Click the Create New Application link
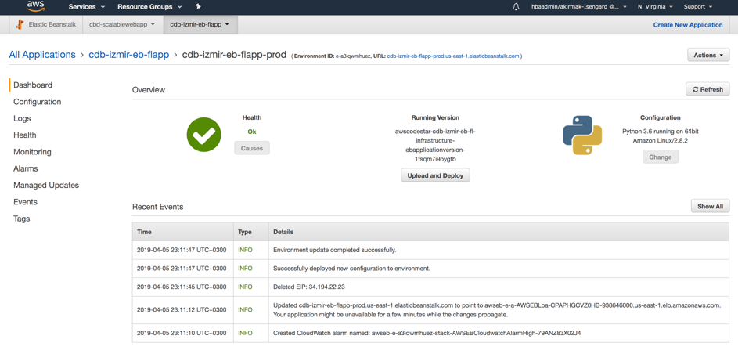Viewport: 738px width, 354px height. point(688,25)
